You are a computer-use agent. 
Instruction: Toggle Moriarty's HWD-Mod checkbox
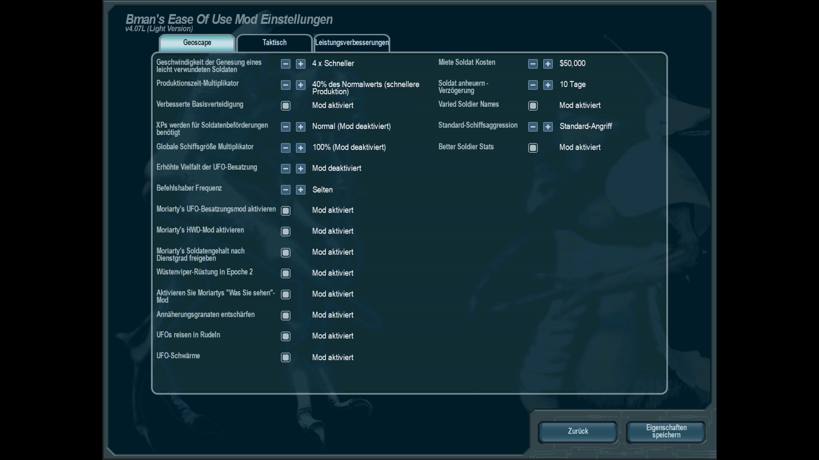click(x=285, y=232)
